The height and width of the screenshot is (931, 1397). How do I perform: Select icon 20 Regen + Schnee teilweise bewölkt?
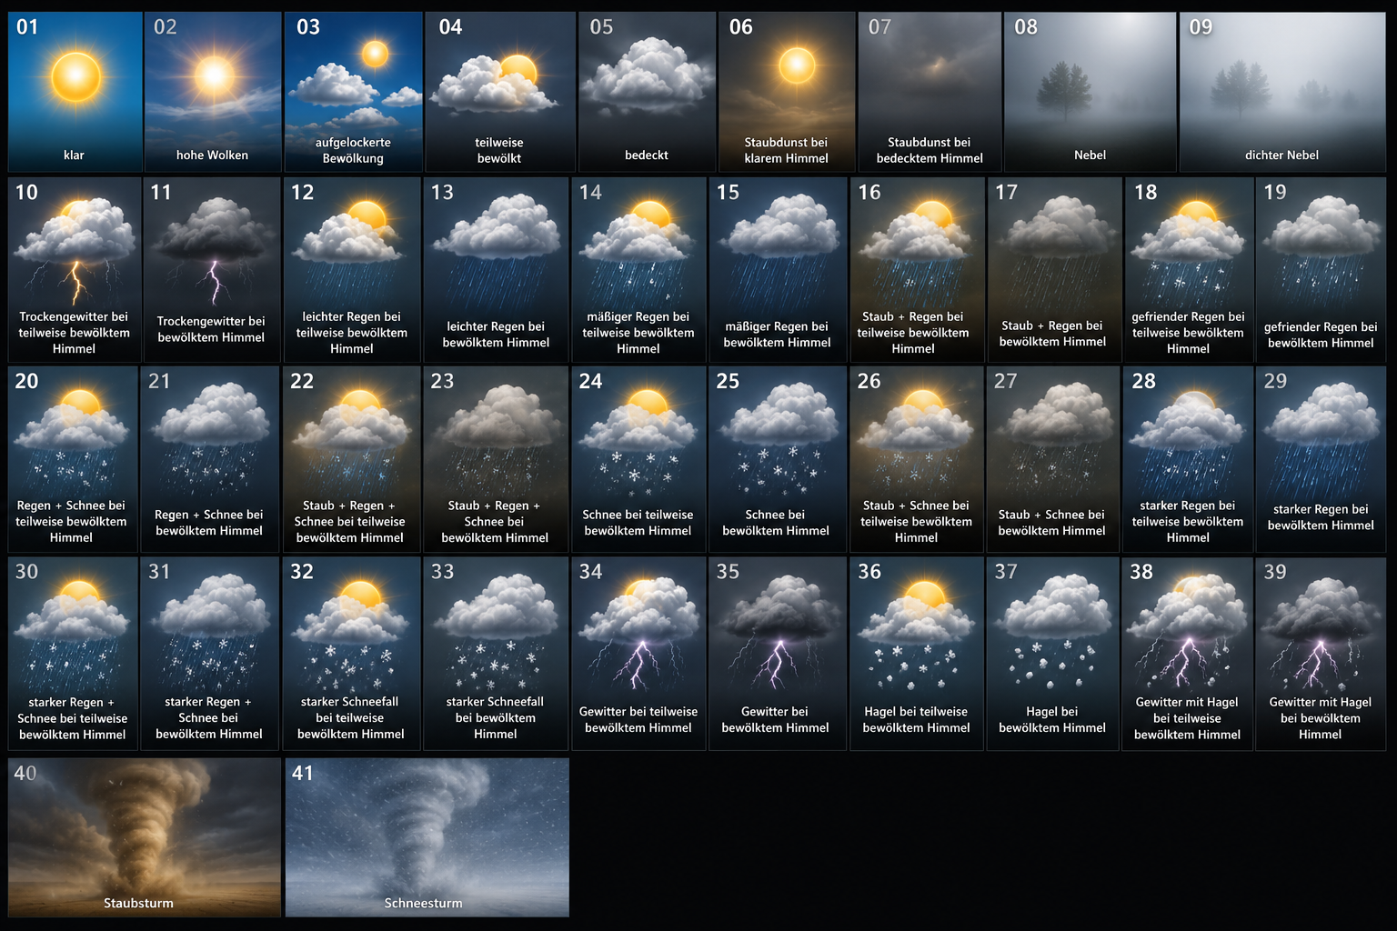click(x=73, y=459)
